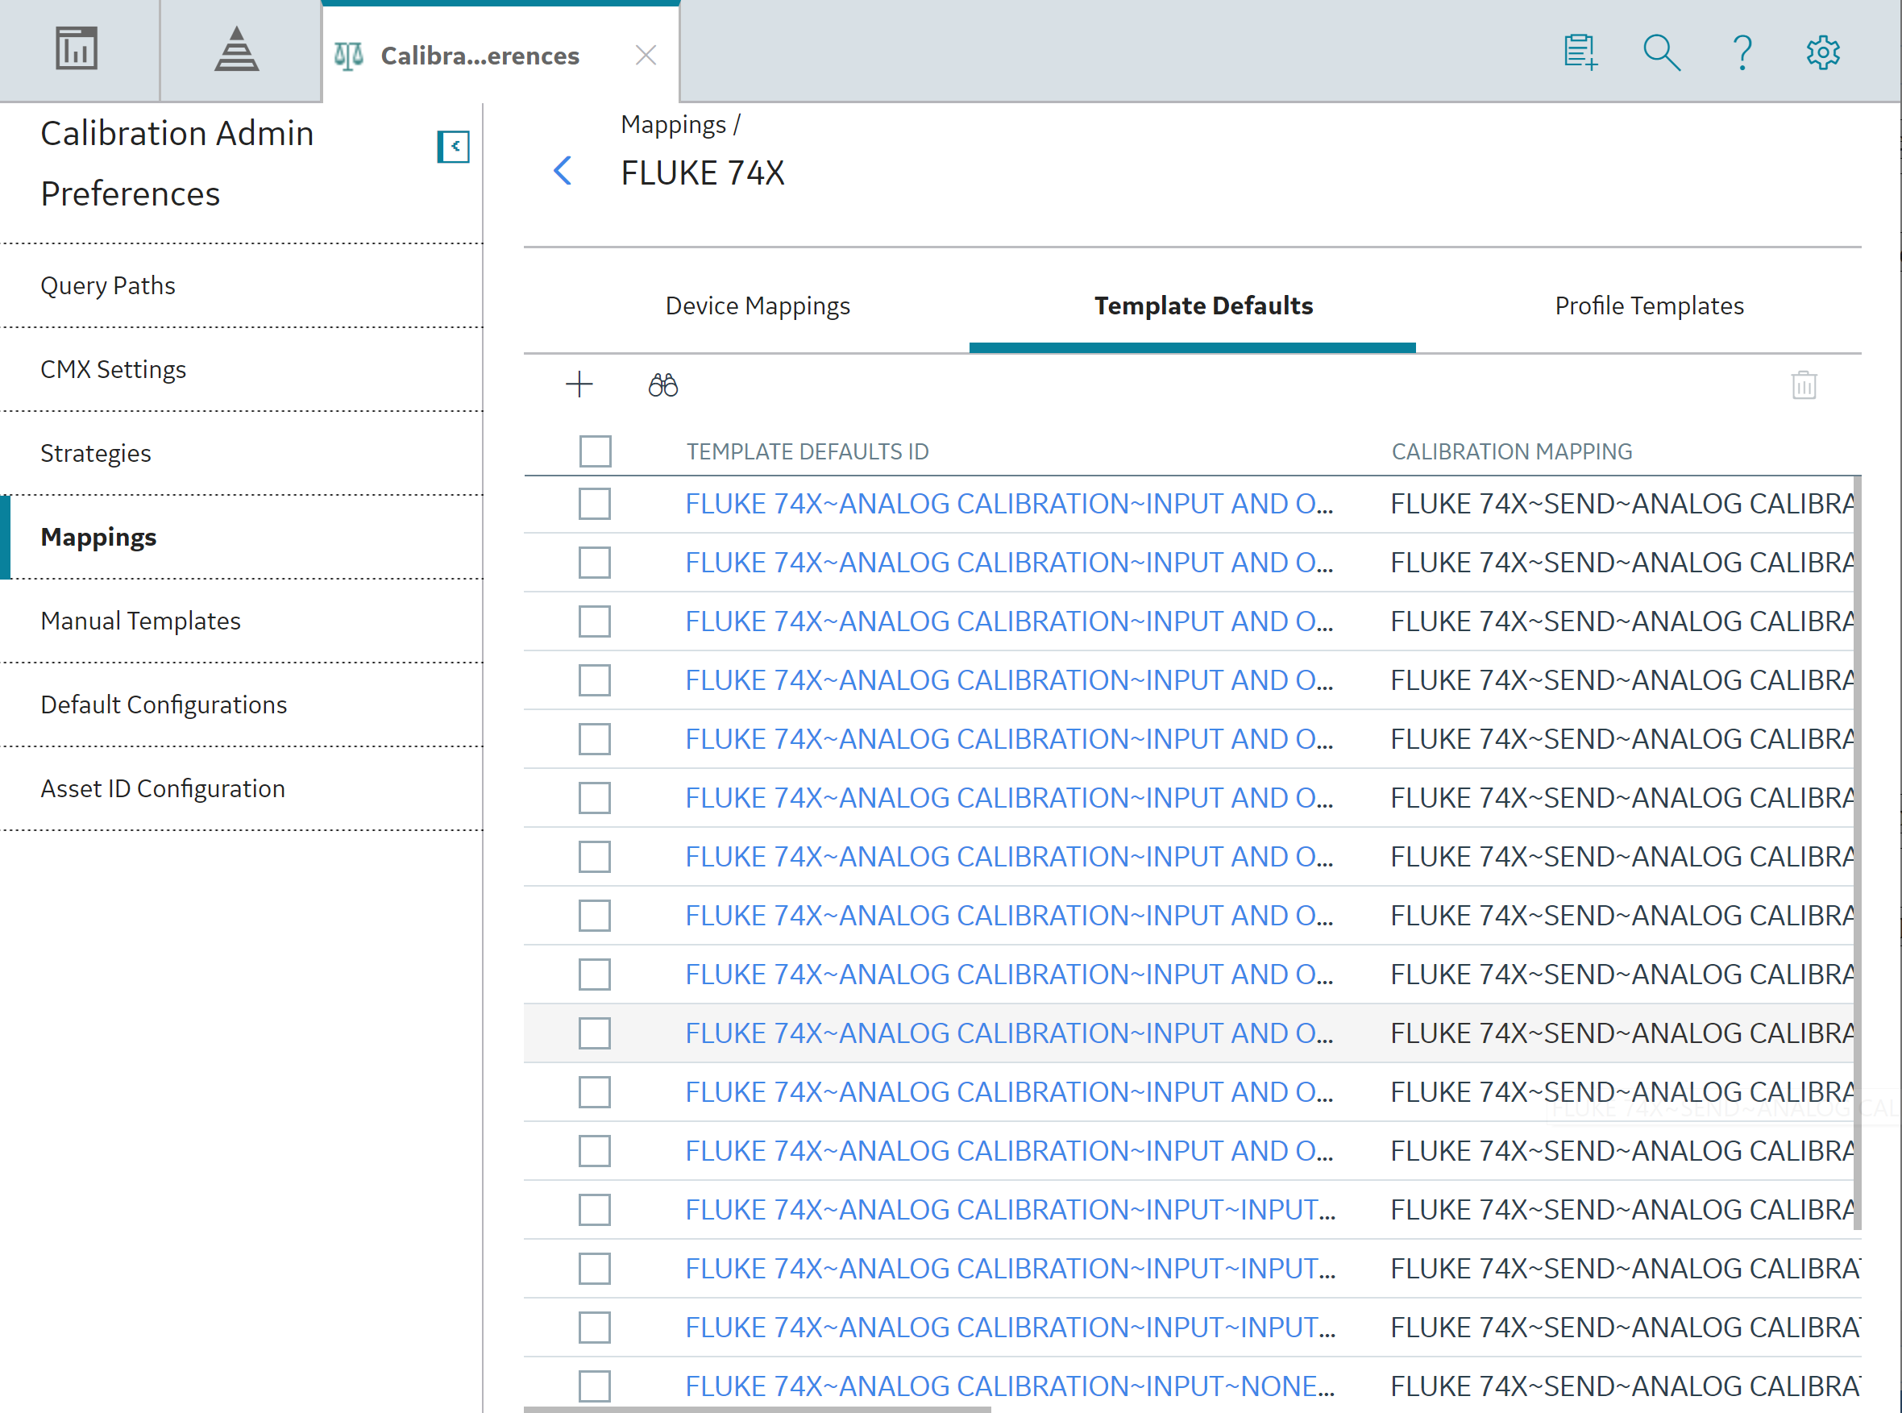Open the first INPUT~INPUT template link
This screenshot has width=1902, height=1413.
(1009, 1211)
